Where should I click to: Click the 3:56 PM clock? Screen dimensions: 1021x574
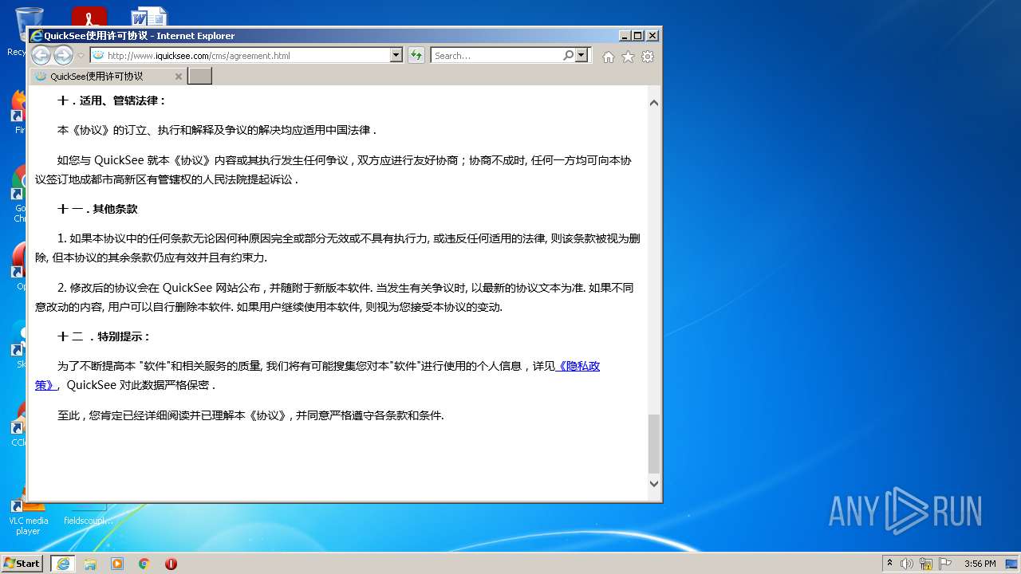click(980, 564)
